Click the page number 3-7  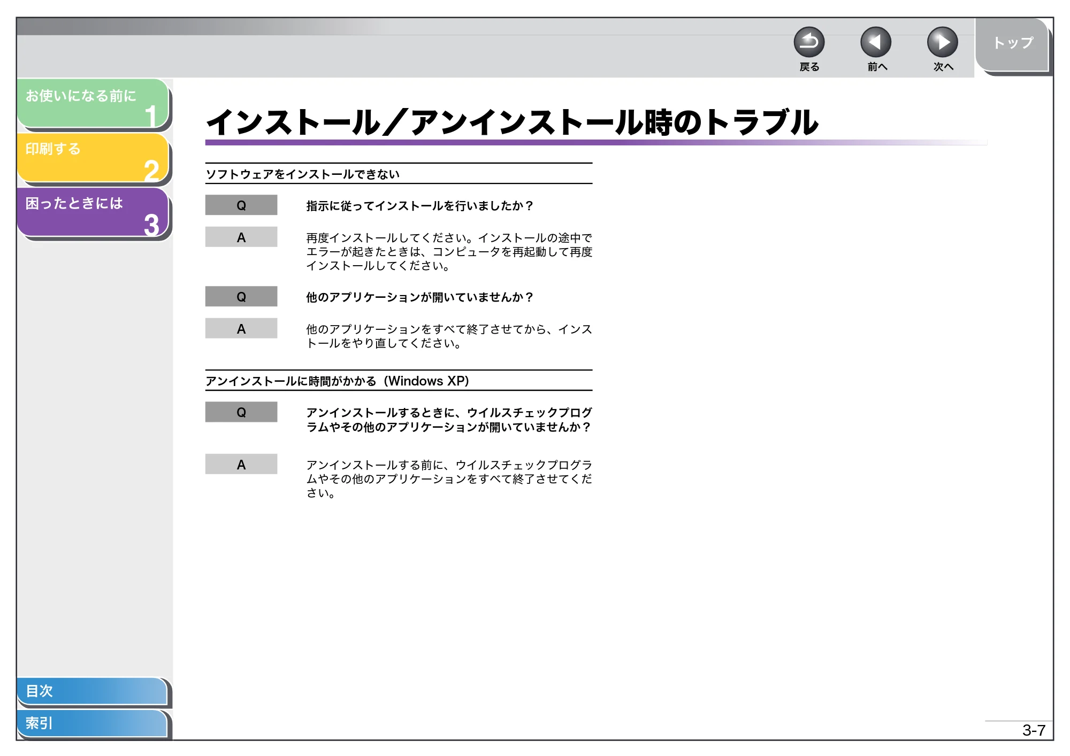(x=1034, y=730)
